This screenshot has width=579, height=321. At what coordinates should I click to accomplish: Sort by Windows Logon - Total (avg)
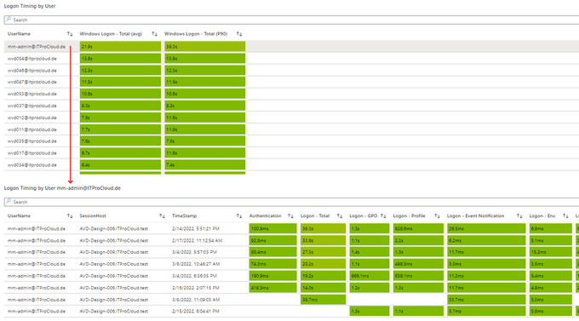[154, 34]
